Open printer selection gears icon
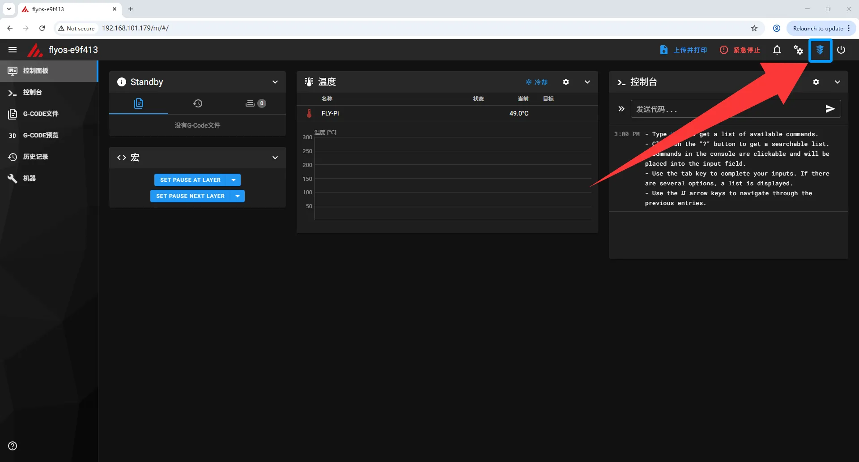Viewport: 859px width, 462px height. pos(798,50)
